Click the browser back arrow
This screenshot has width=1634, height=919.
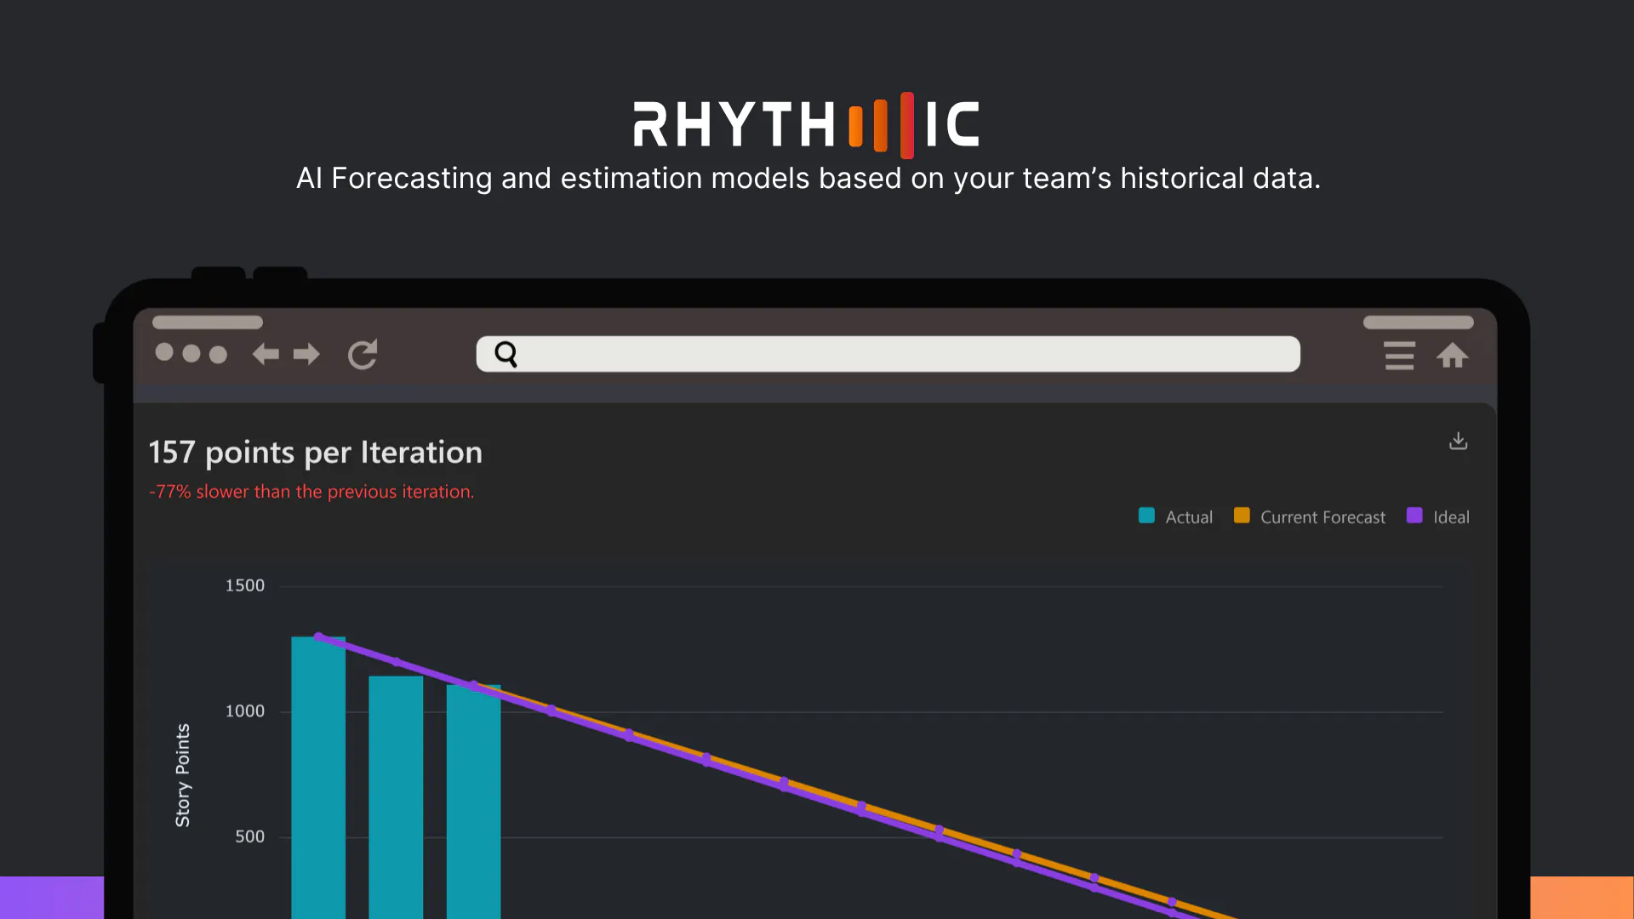point(266,354)
